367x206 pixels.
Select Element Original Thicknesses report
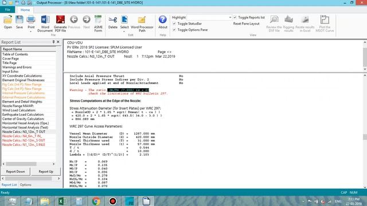point(24,80)
